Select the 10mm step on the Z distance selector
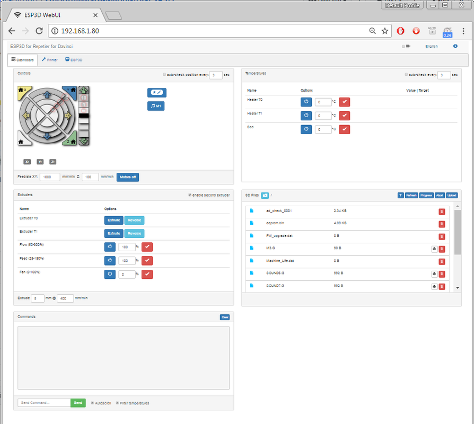 point(83,98)
